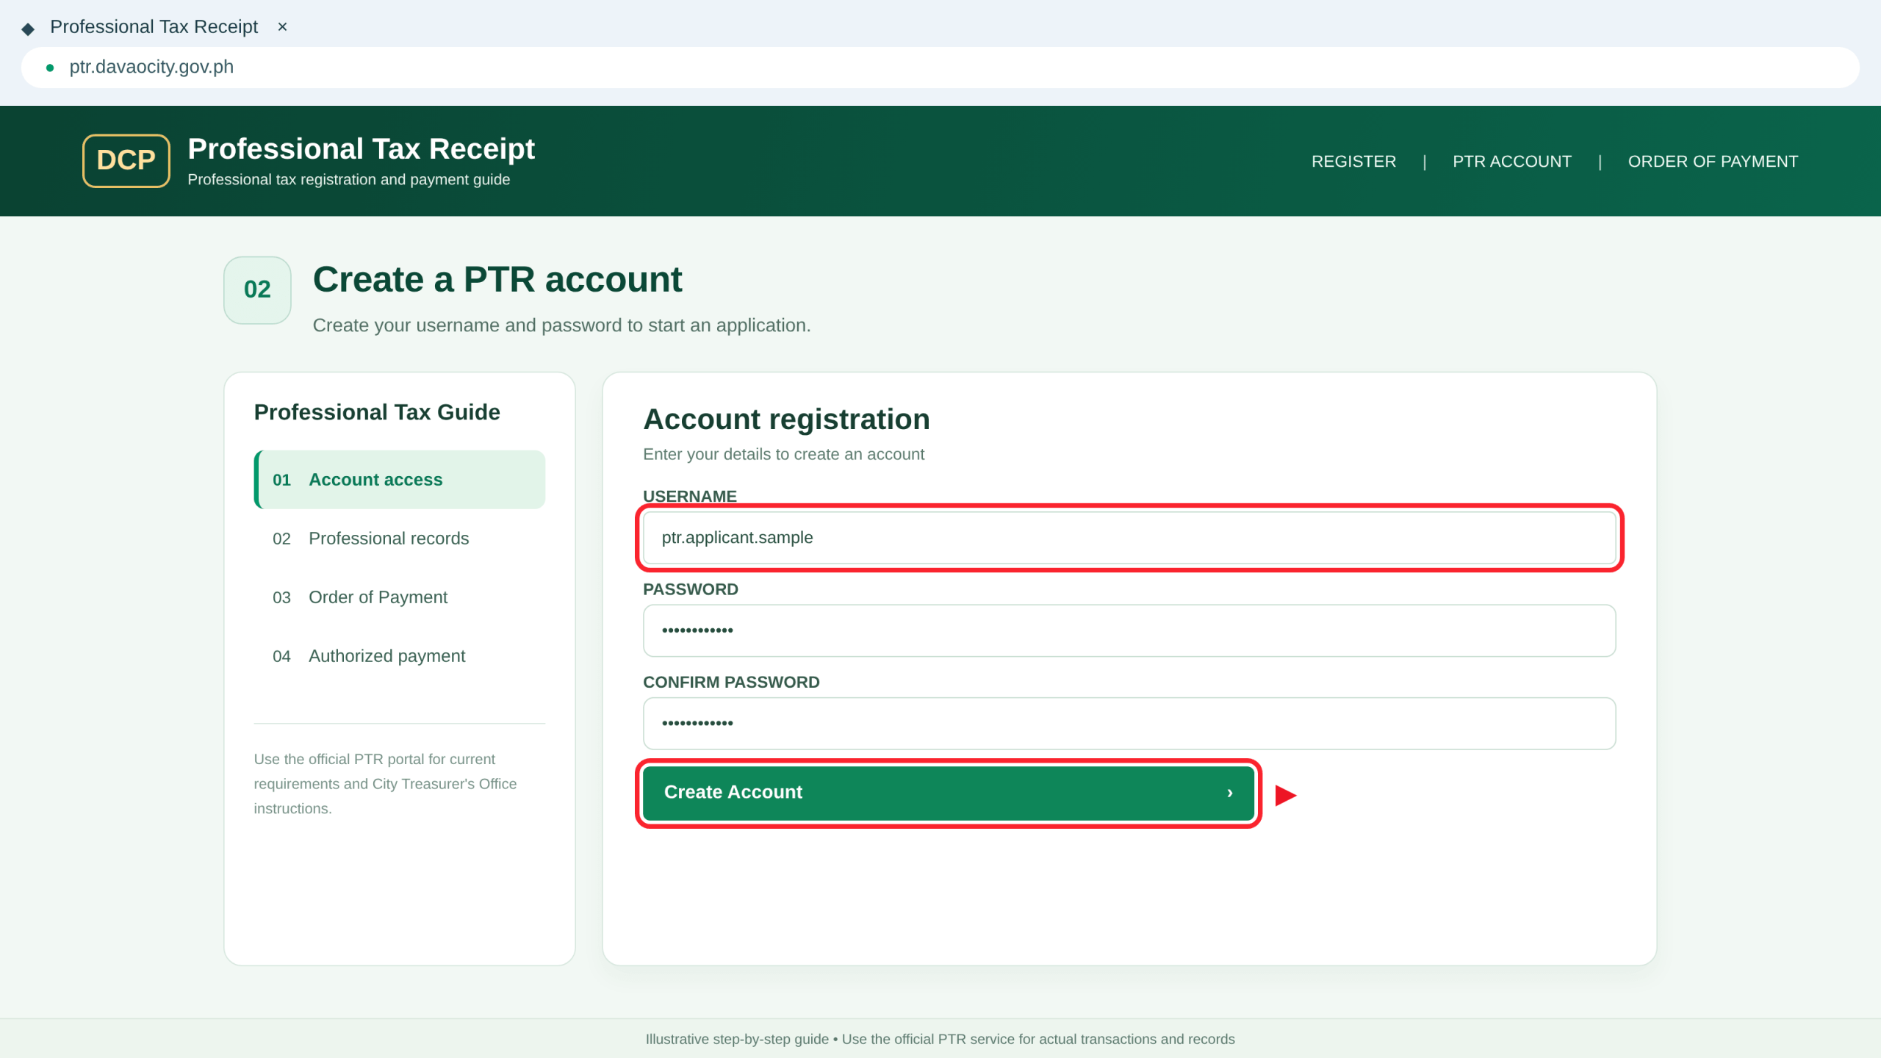Open the ORDER OF PAYMENT nav link
The height and width of the screenshot is (1058, 1881).
pos(1713,162)
